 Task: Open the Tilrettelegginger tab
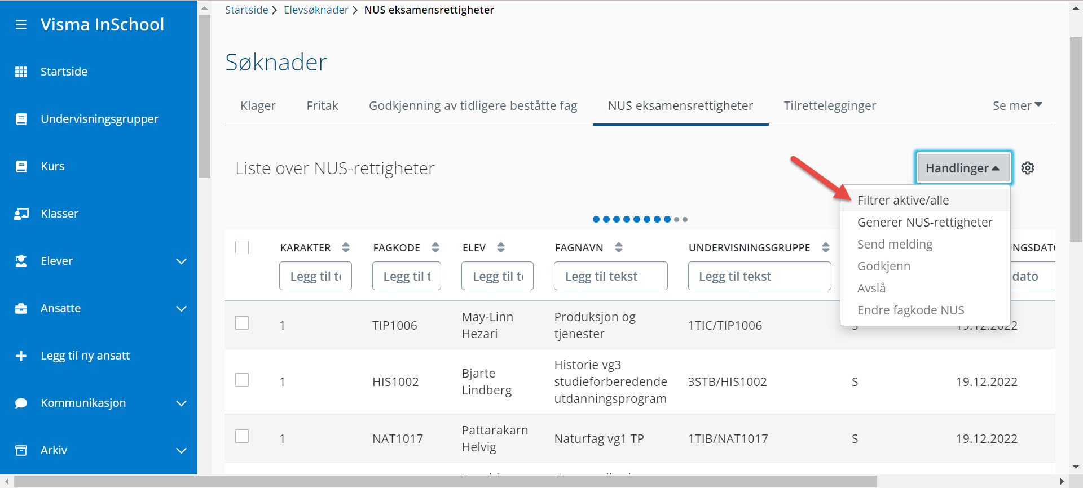[x=830, y=105]
